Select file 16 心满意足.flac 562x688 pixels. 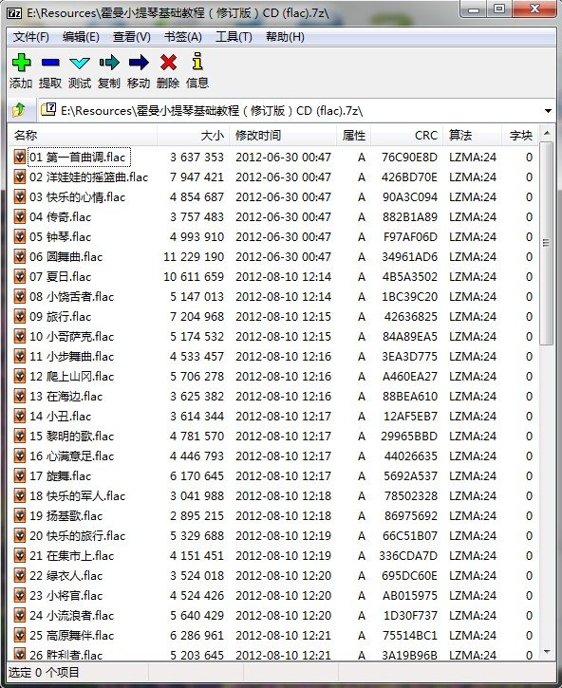click(71, 456)
